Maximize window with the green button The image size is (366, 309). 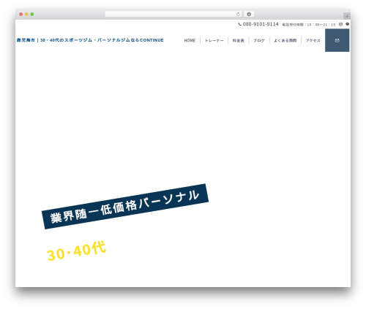pyautogui.click(x=32, y=15)
